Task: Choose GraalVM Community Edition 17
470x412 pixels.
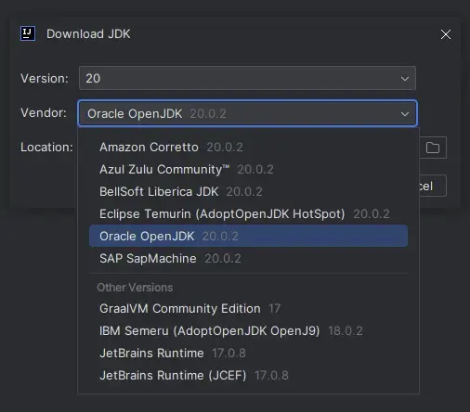Action: 248,309
